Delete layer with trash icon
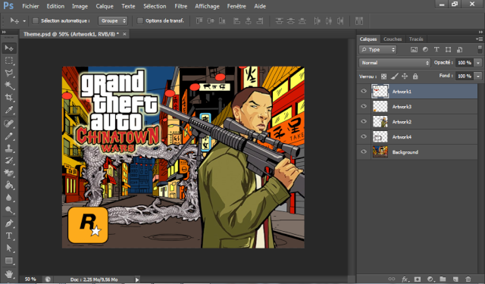The width and height of the screenshot is (485, 284). point(468,279)
